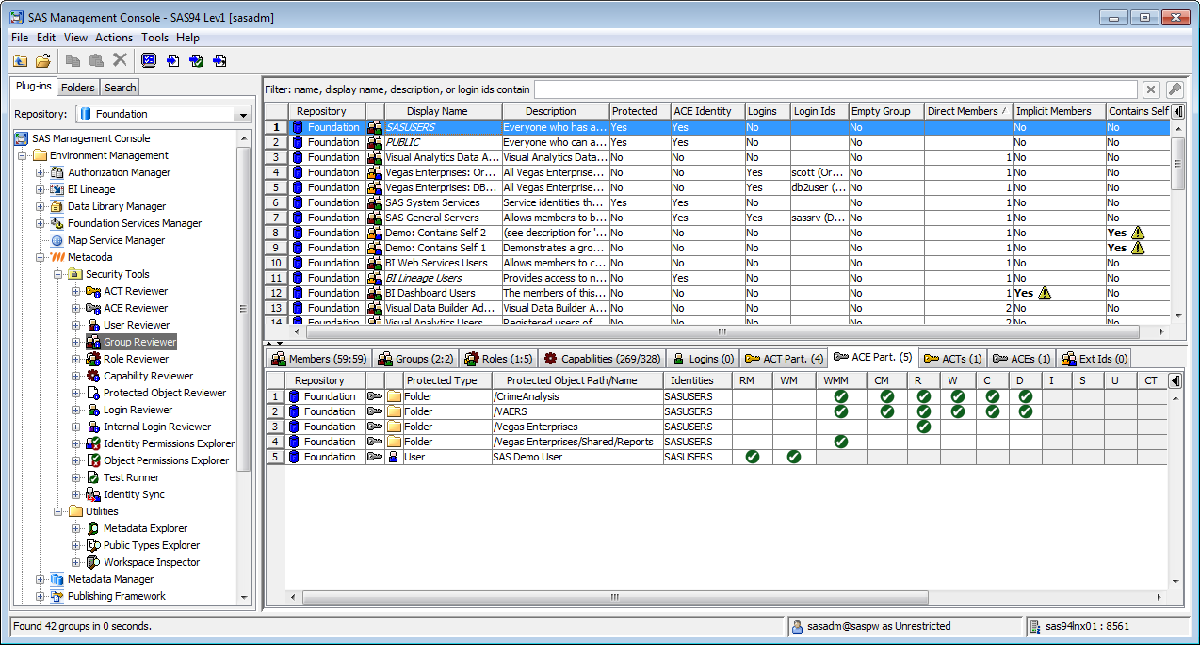The height and width of the screenshot is (645, 1200).
Task: Expand the User Reviewer node
Action: pos(75,325)
